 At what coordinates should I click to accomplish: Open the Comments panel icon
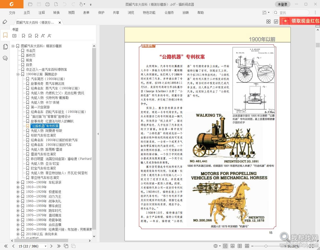[x=5, y=58]
